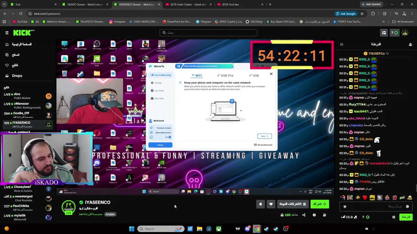
Task: Open PauChikita channel in sidebar
Action: point(28,207)
